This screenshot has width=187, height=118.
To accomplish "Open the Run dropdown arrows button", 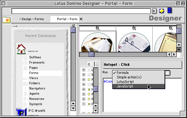I will click(168, 73).
